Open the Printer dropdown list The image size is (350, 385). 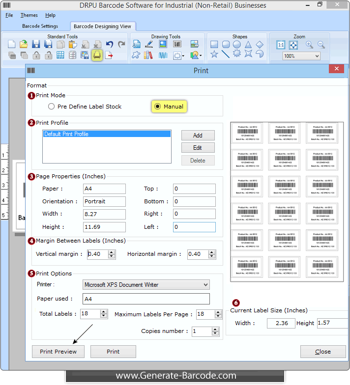pos(205,285)
